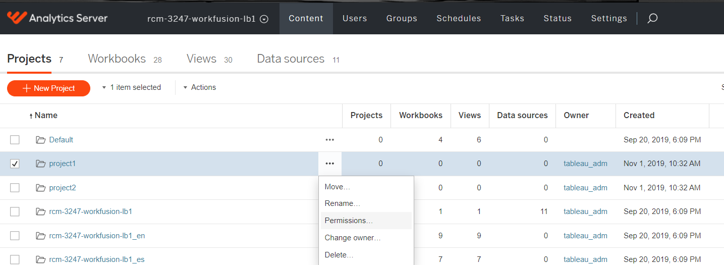Switch to the Workbooks tab
Screen dimensions: 724x265
(125, 59)
